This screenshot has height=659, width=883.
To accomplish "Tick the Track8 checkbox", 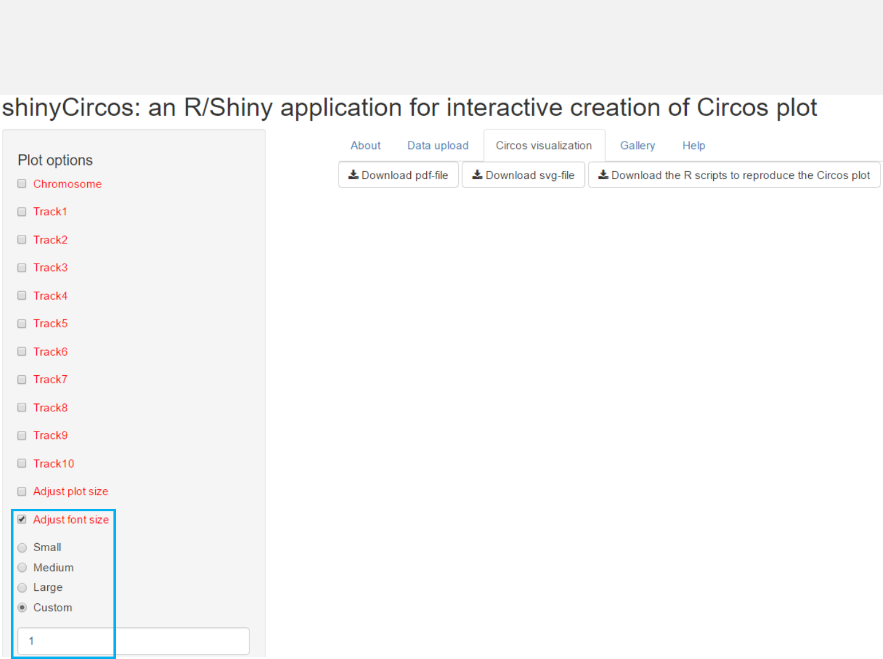I will 22,408.
